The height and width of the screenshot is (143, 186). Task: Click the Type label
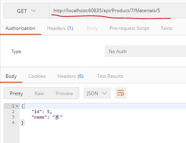[x=16, y=51]
